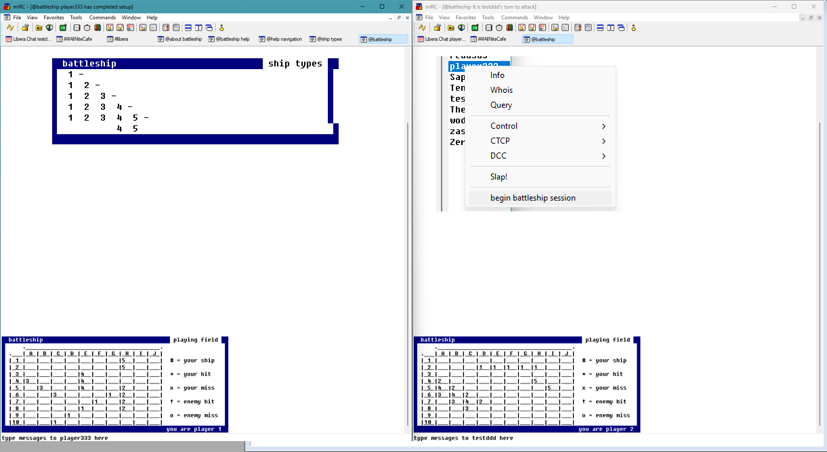Switch to '@about battleship' tab in left window
This screenshot has height=452, width=827.
click(179, 39)
